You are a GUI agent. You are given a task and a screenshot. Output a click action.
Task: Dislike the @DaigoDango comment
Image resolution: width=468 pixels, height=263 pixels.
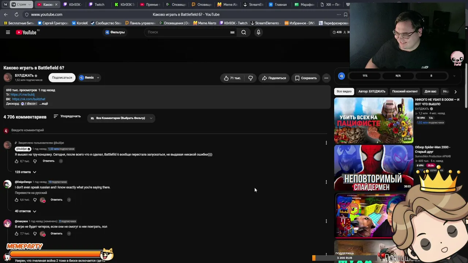pyautogui.click(x=35, y=200)
